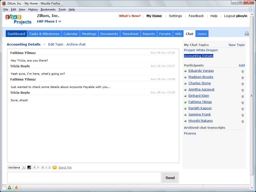
Task: Increase font size with larger A icon
Action: [34, 167]
